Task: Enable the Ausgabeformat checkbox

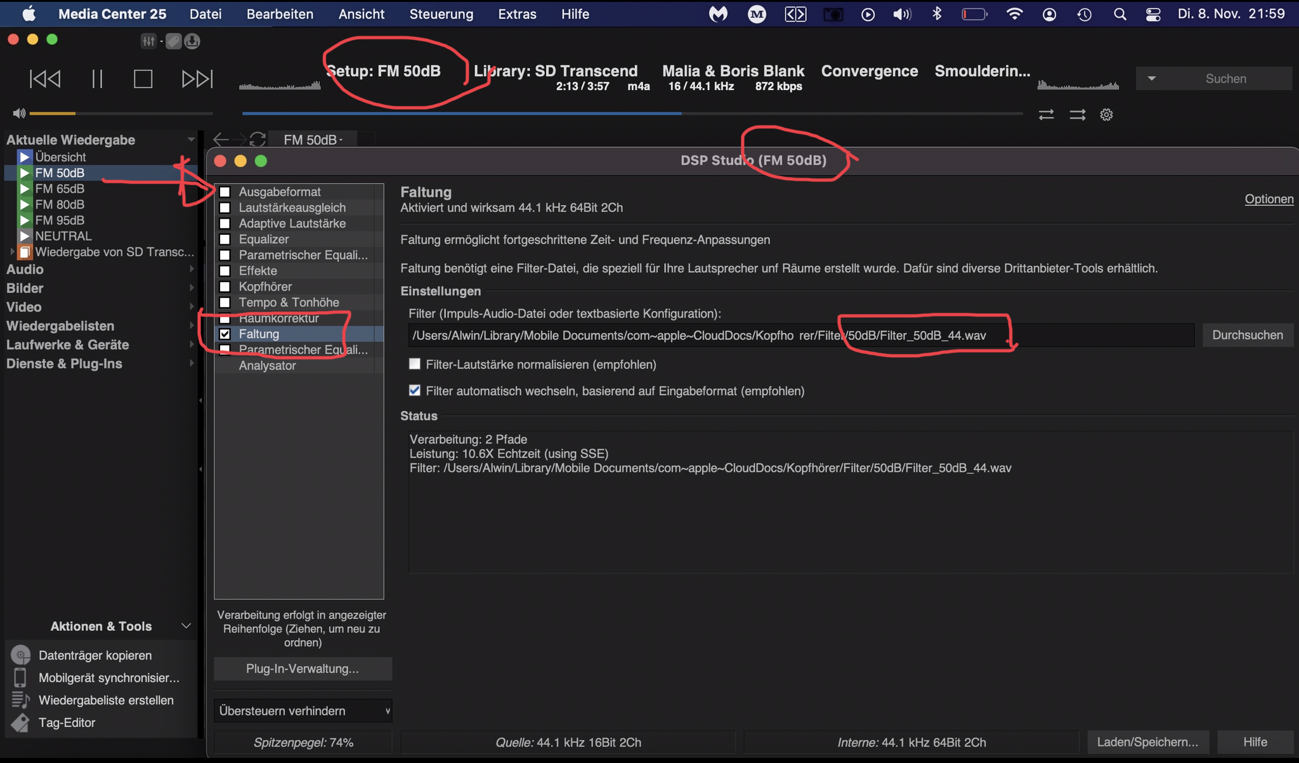Action: coord(225,192)
